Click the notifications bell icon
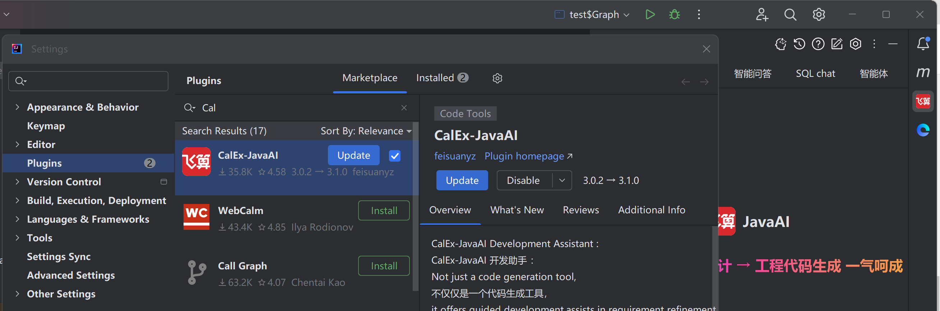The height and width of the screenshot is (311, 940). tap(923, 44)
